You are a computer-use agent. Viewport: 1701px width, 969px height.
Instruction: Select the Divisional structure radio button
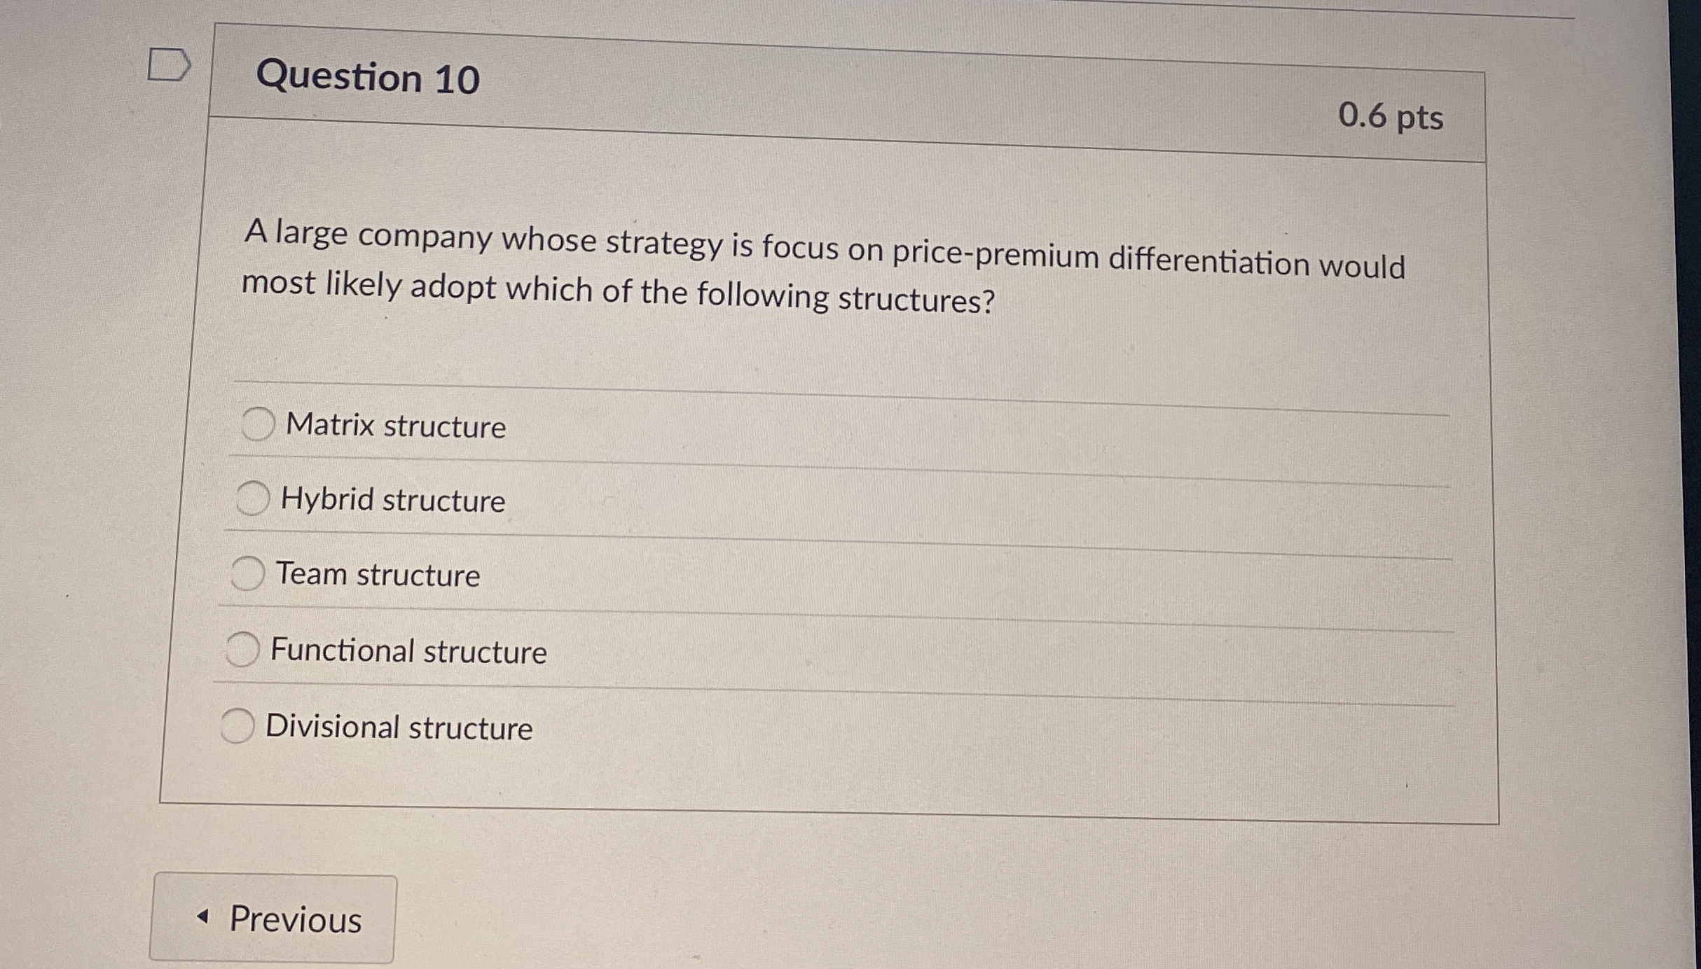coord(238,725)
